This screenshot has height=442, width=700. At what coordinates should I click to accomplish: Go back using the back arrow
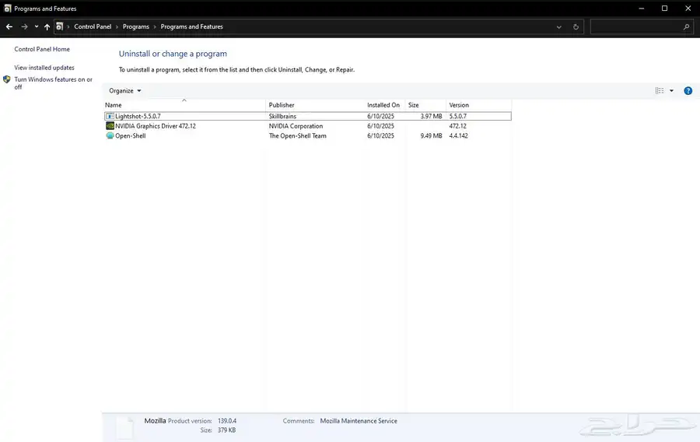(9, 26)
